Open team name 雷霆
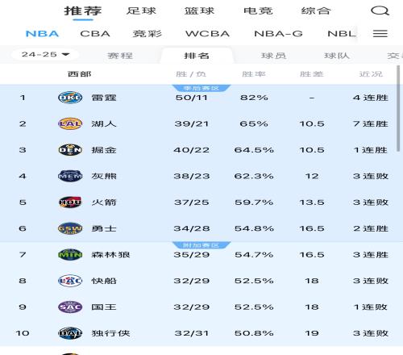403x355 pixels. [x=104, y=98]
